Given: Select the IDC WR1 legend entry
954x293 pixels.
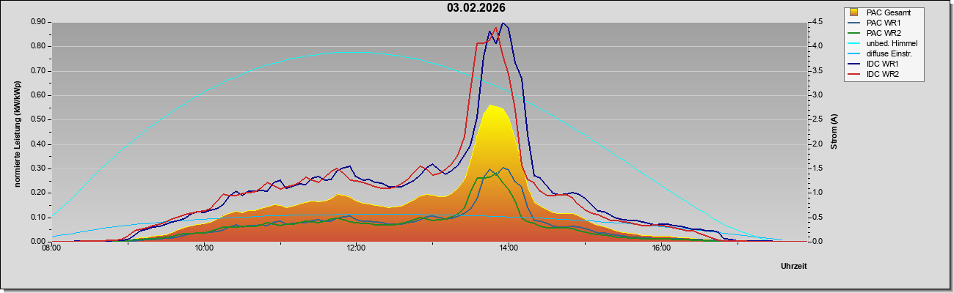Looking at the screenshot, I should [883, 64].
